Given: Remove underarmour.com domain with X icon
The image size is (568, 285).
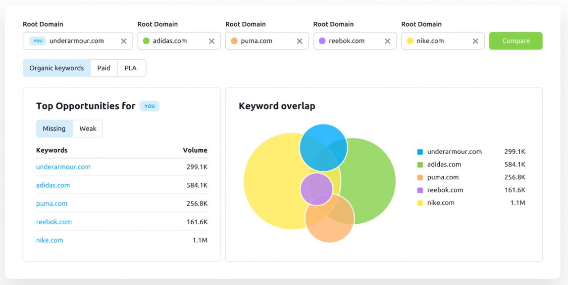Looking at the screenshot, I should (x=124, y=41).
